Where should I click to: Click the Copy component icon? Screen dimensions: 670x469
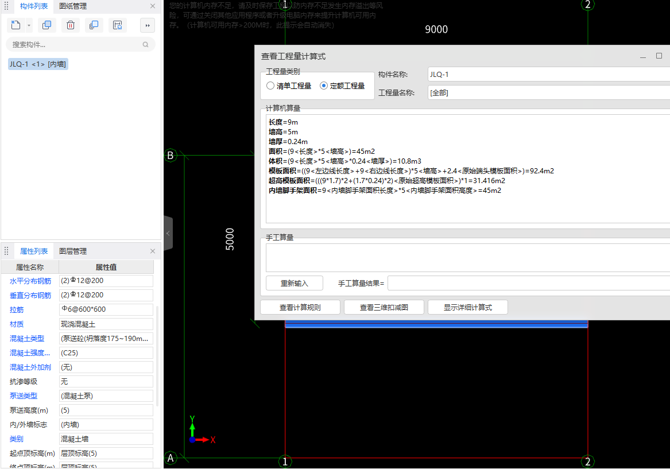click(47, 25)
